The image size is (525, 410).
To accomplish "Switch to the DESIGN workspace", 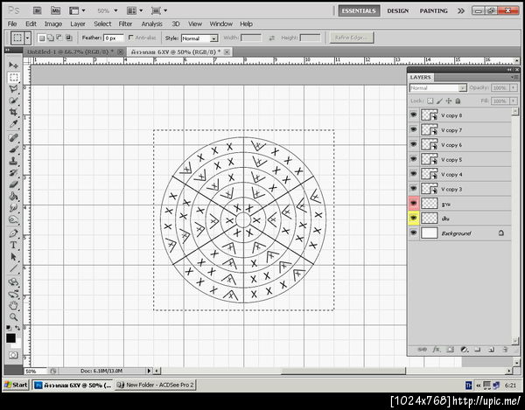I will [398, 10].
